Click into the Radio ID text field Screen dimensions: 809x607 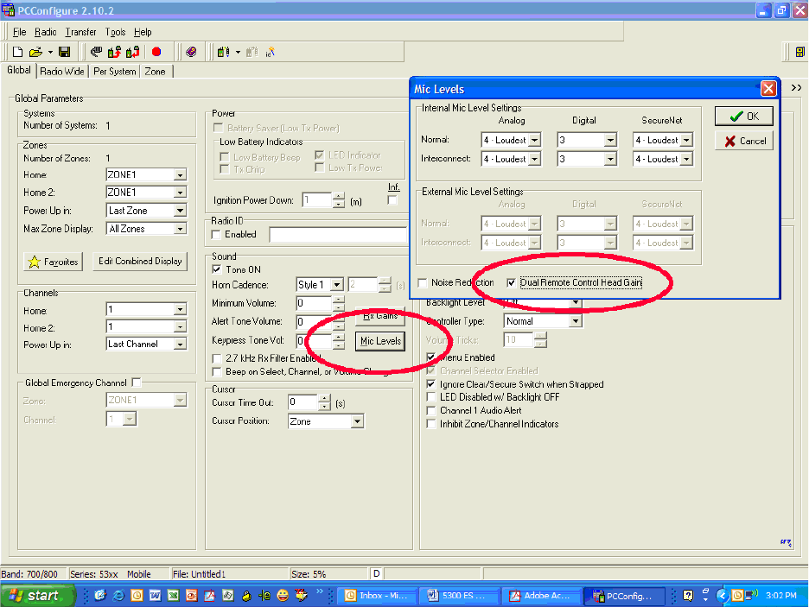pos(339,235)
